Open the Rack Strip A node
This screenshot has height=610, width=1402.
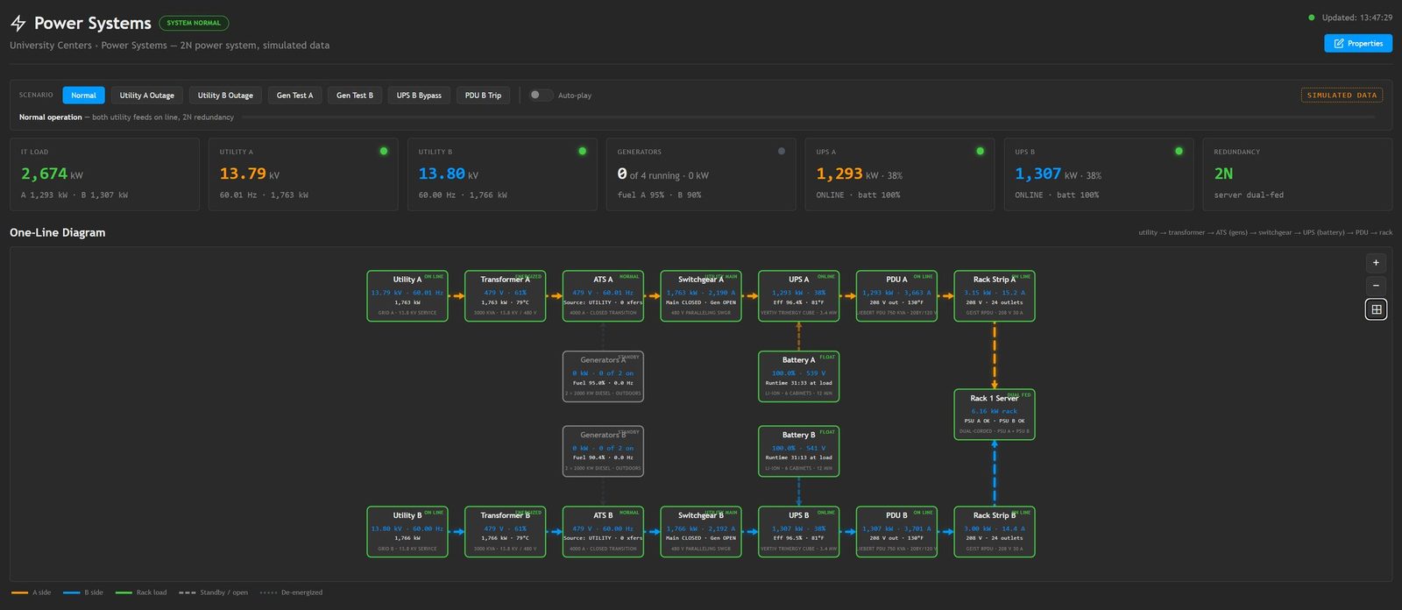[x=995, y=295]
